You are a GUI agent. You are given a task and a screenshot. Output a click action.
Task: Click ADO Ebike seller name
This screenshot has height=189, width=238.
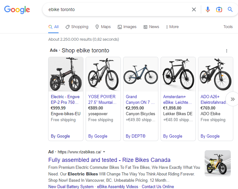pyautogui.click(x=210, y=114)
